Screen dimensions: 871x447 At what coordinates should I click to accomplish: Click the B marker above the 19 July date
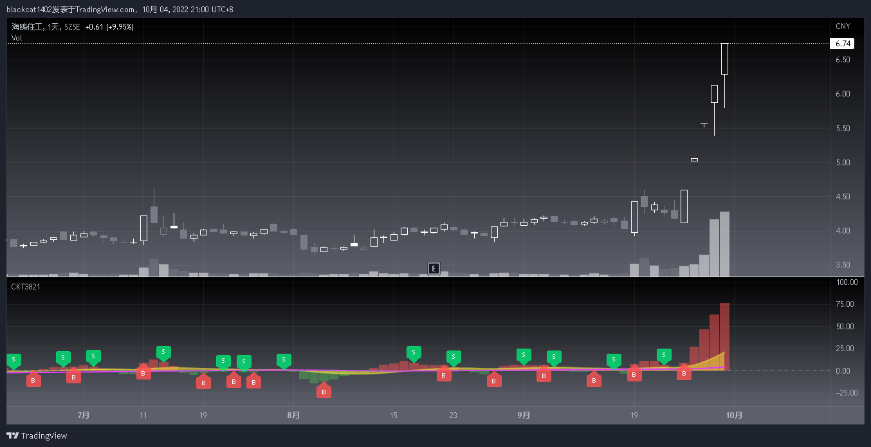(203, 381)
